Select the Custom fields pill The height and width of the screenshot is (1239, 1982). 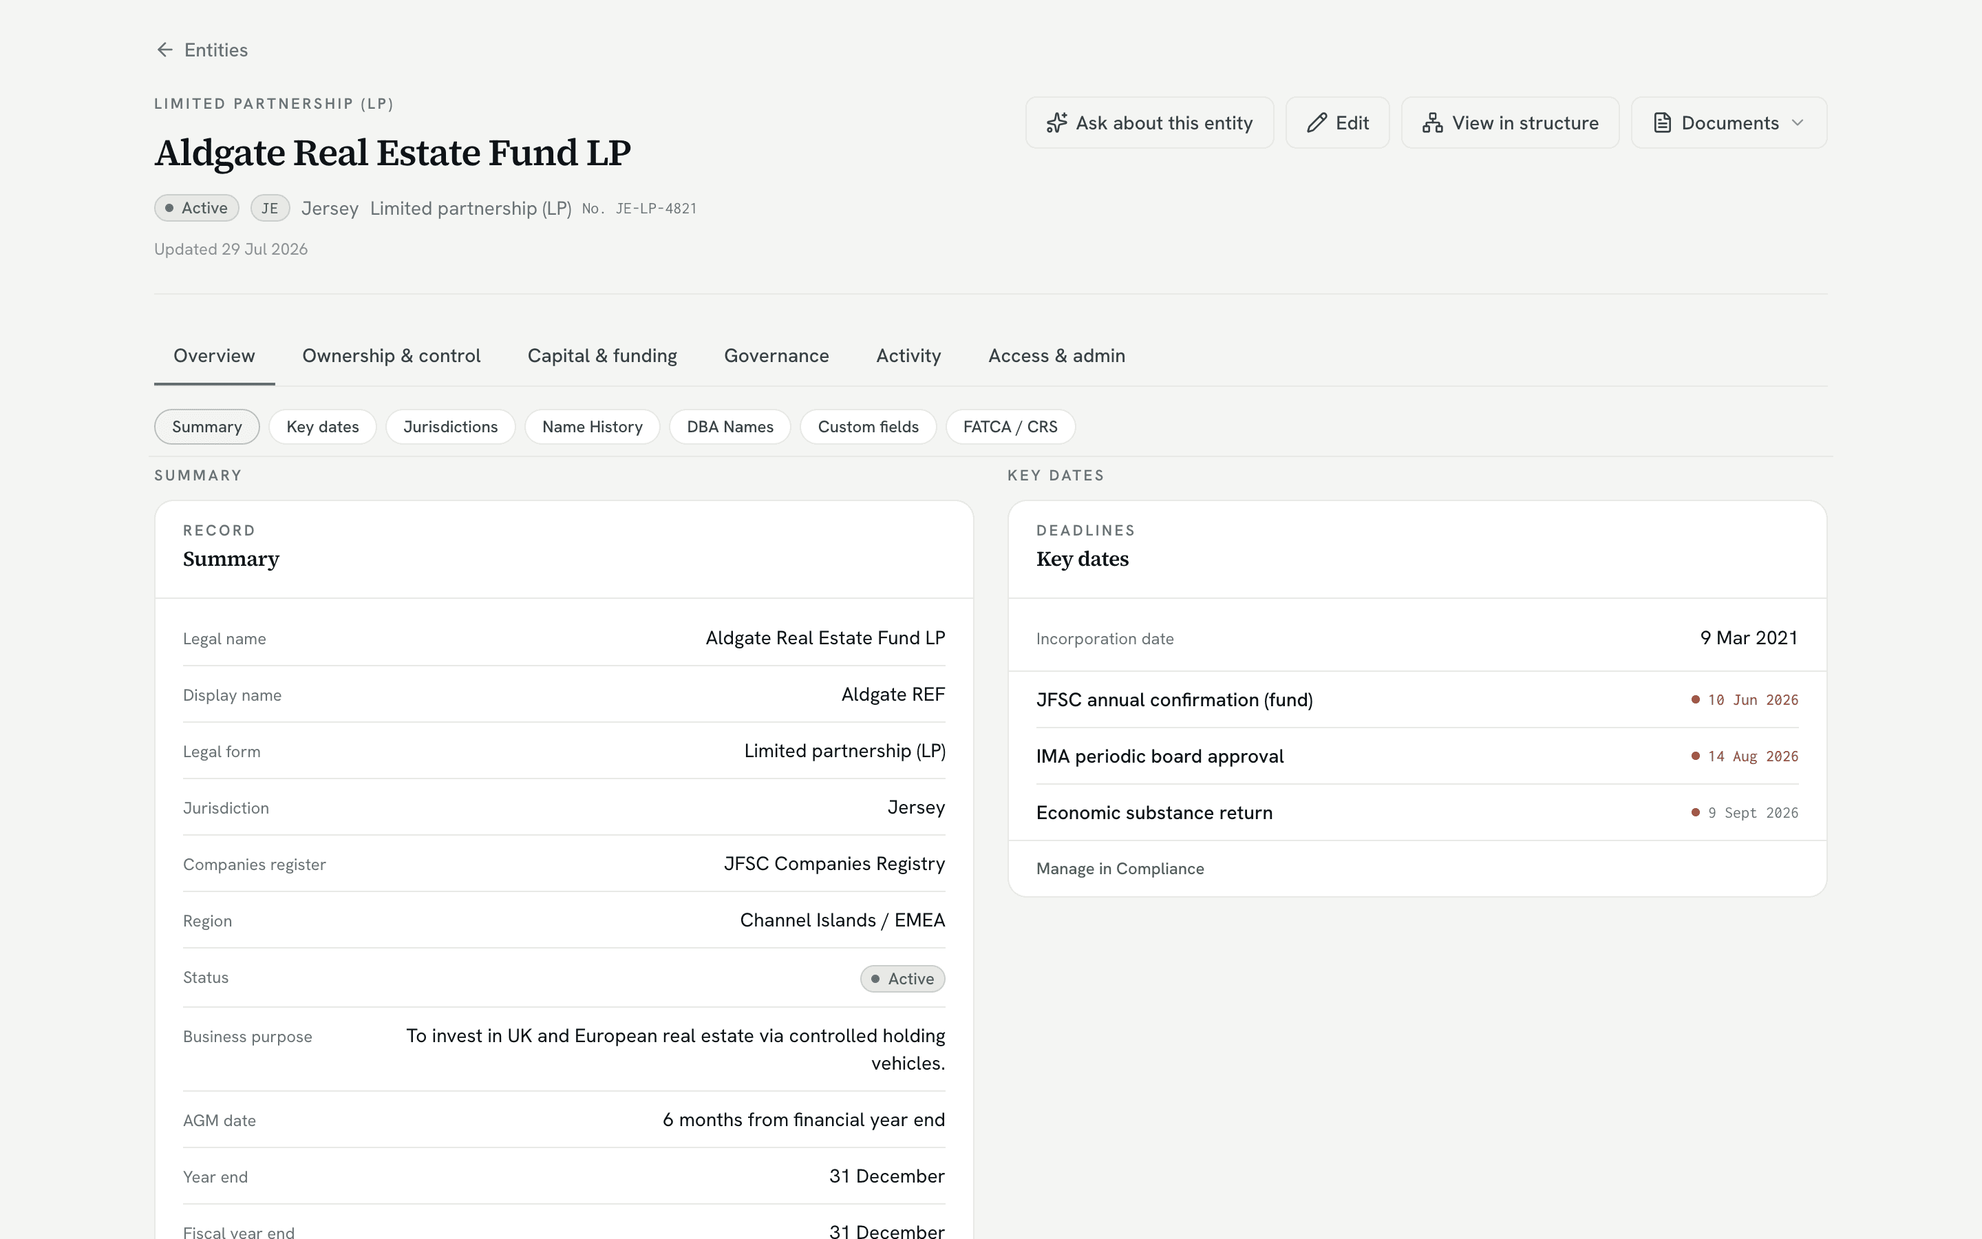click(x=868, y=427)
